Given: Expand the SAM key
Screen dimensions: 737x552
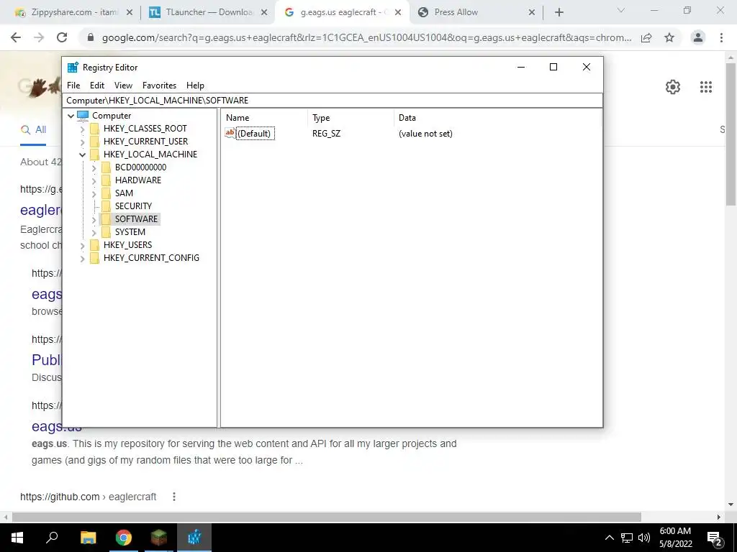Looking at the screenshot, I should pyautogui.click(x=94, y=193).
